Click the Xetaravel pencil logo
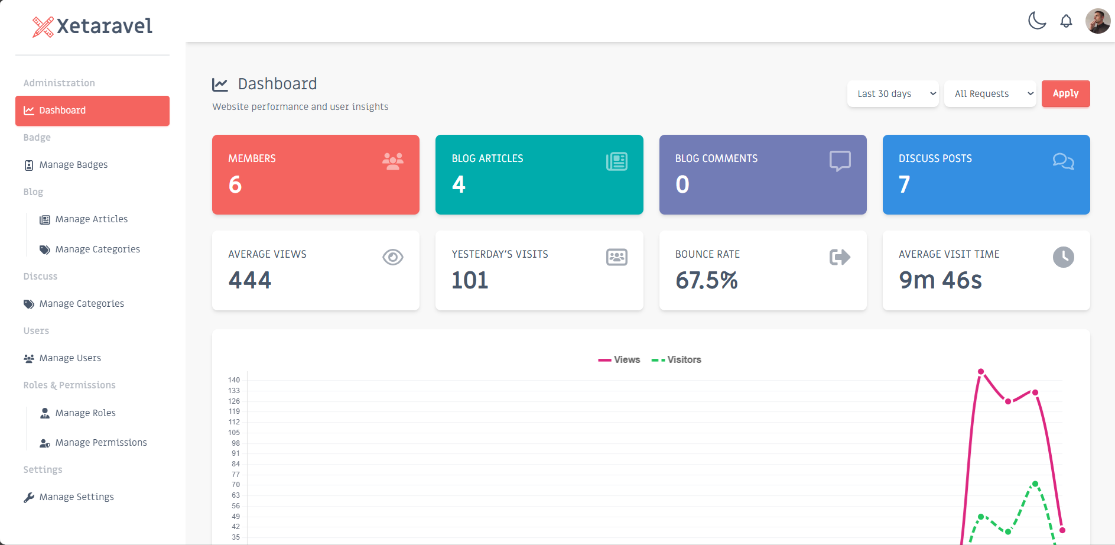Screen dimensions: 1115x545 pos(41,25)
